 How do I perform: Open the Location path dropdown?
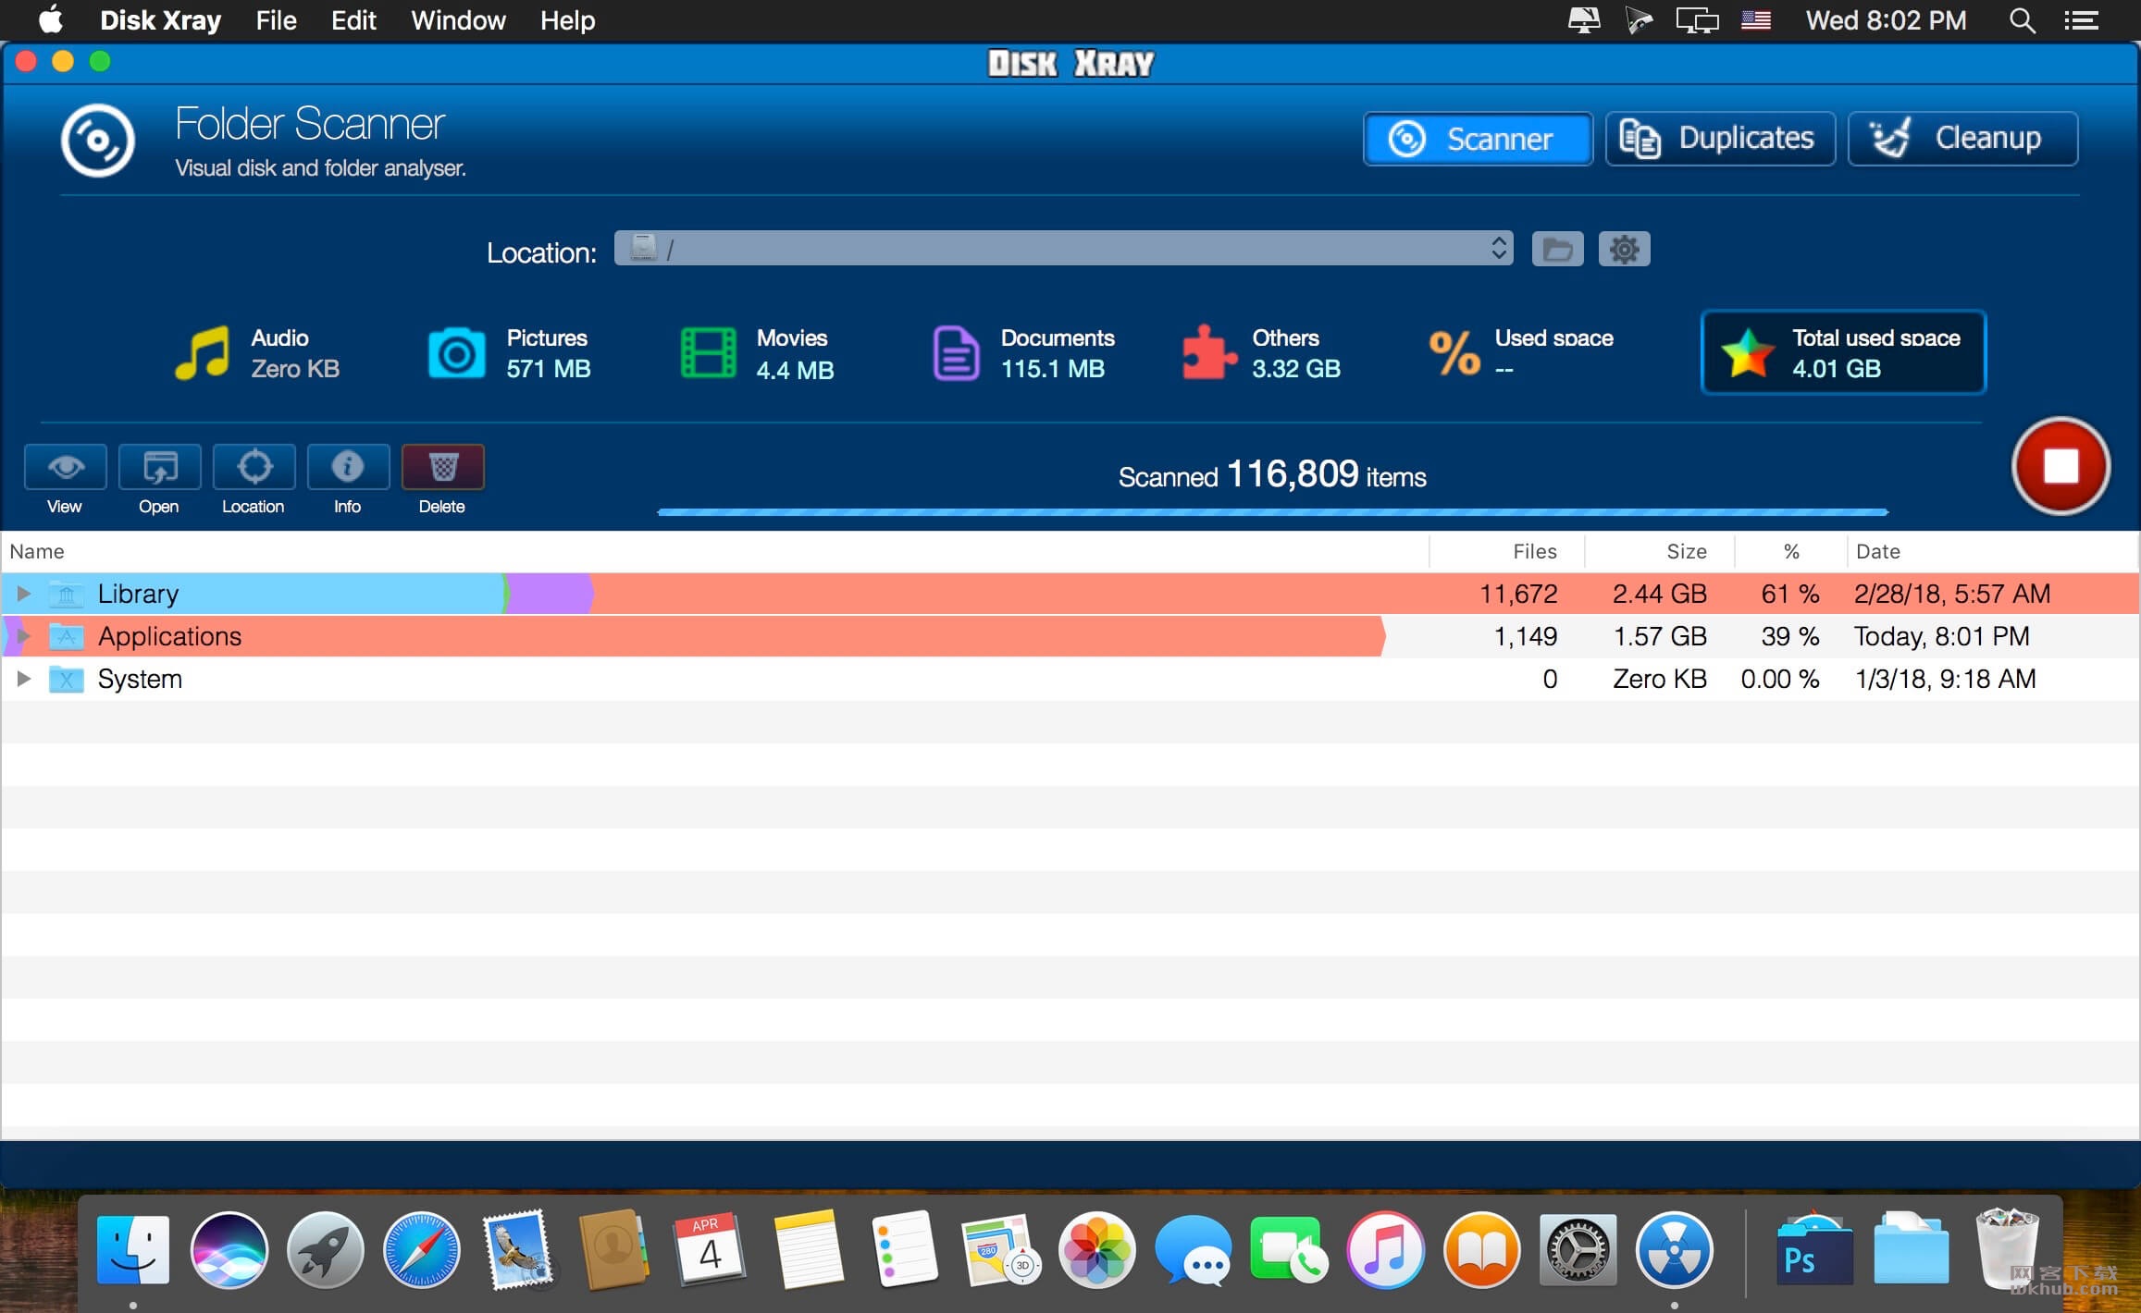tap(1063, 249)
